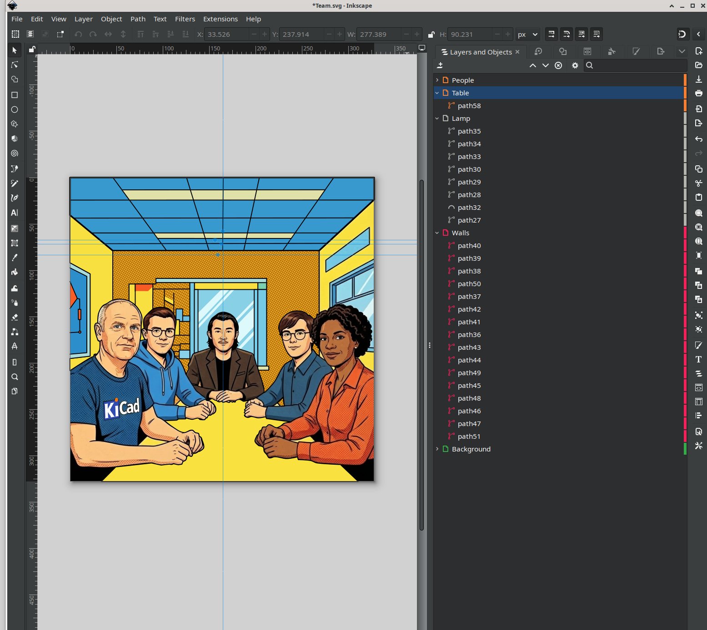707x630 pixels.
Task: Choose the Eraser tool
Action: [x=15, y=317]
